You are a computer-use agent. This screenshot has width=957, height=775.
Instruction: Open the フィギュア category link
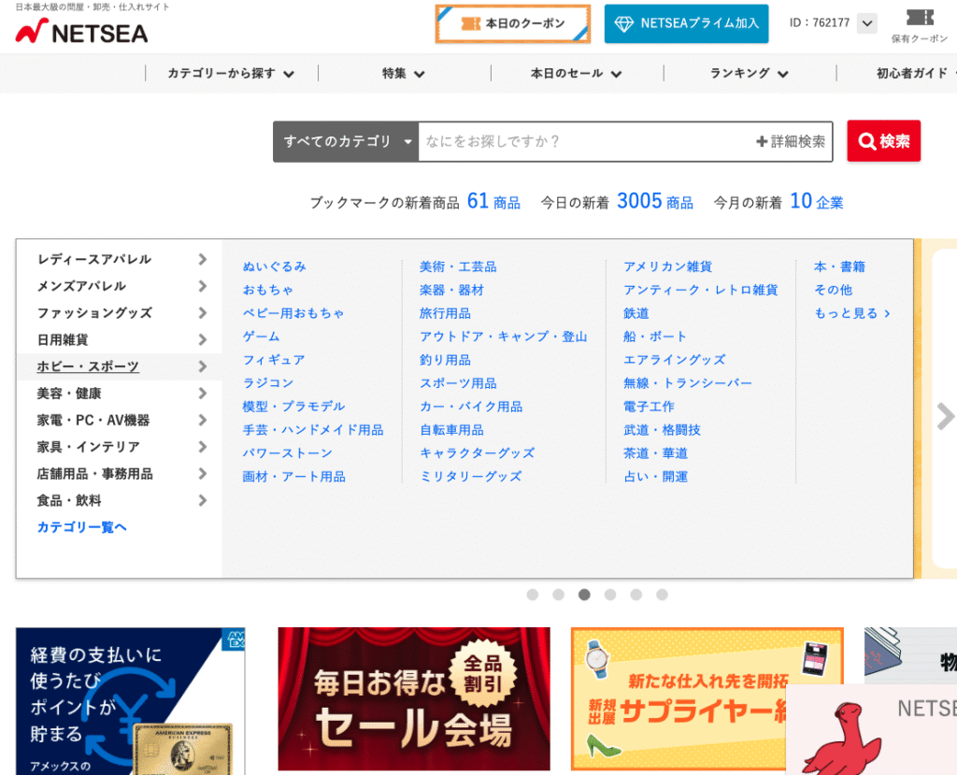click(x=273, y=360)
